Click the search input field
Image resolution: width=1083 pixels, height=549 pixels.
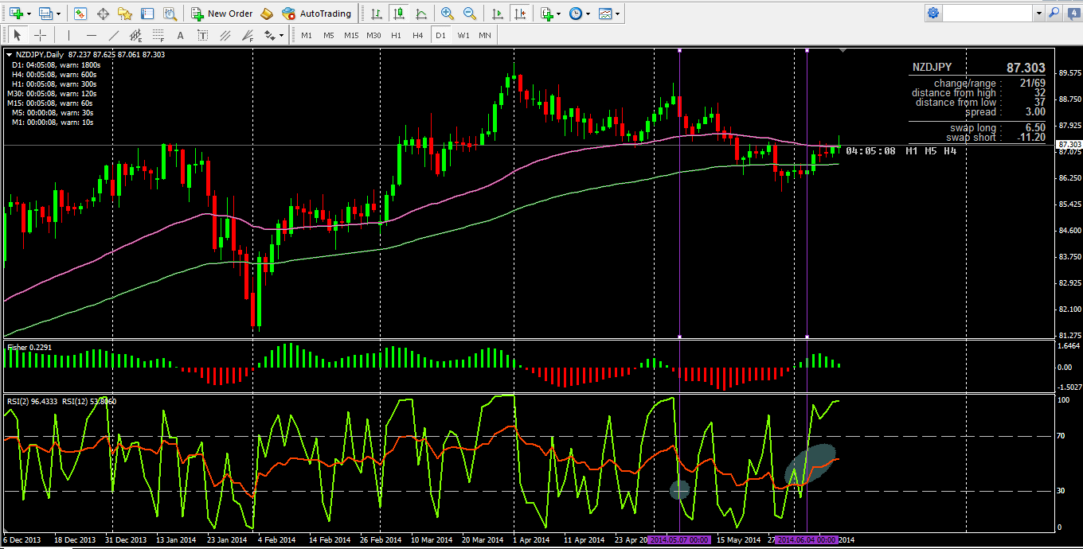pyautogui.click(x=988, y=13)
